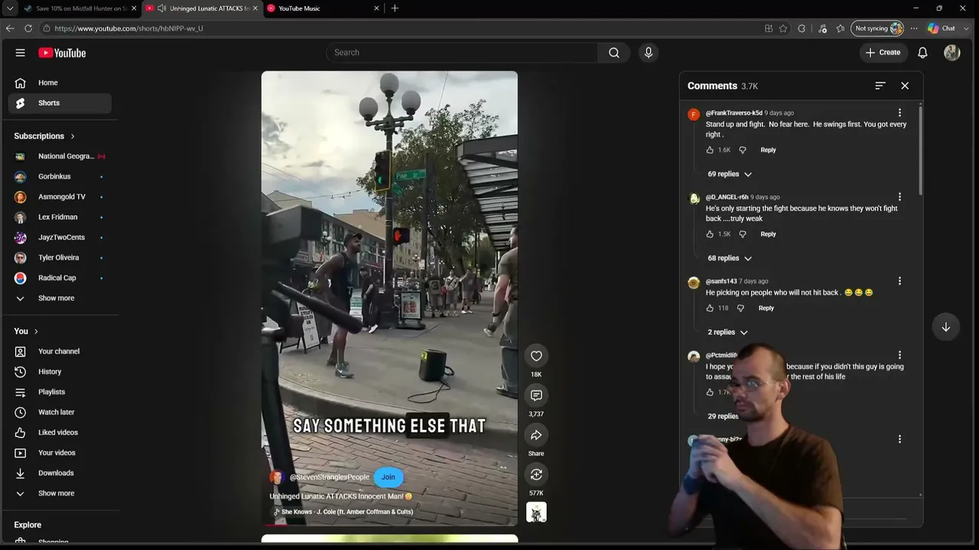Open History in the sidebar

(x=60, y=372)
